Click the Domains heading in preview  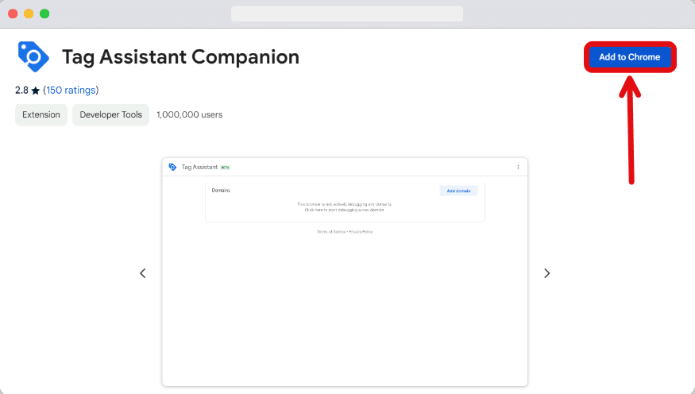pyautogui.click(x=221, y=190)
